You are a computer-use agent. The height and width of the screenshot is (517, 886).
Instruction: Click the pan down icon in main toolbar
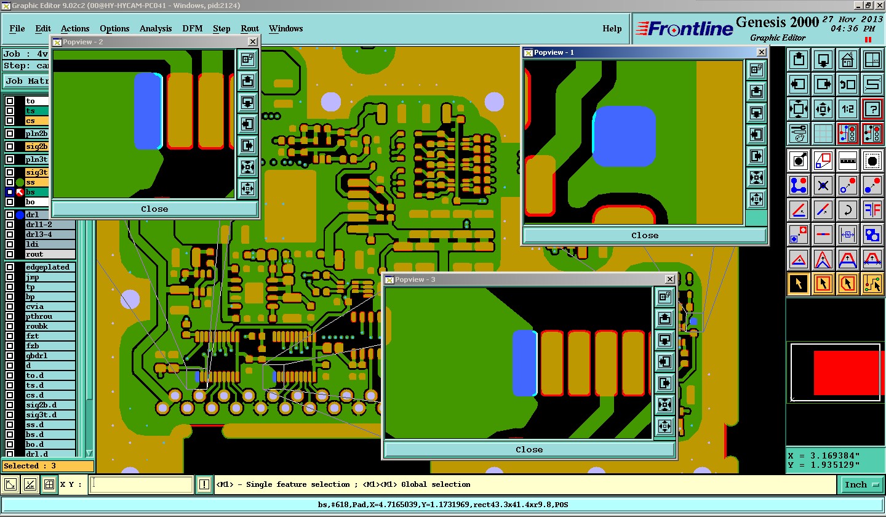point(823,60)
